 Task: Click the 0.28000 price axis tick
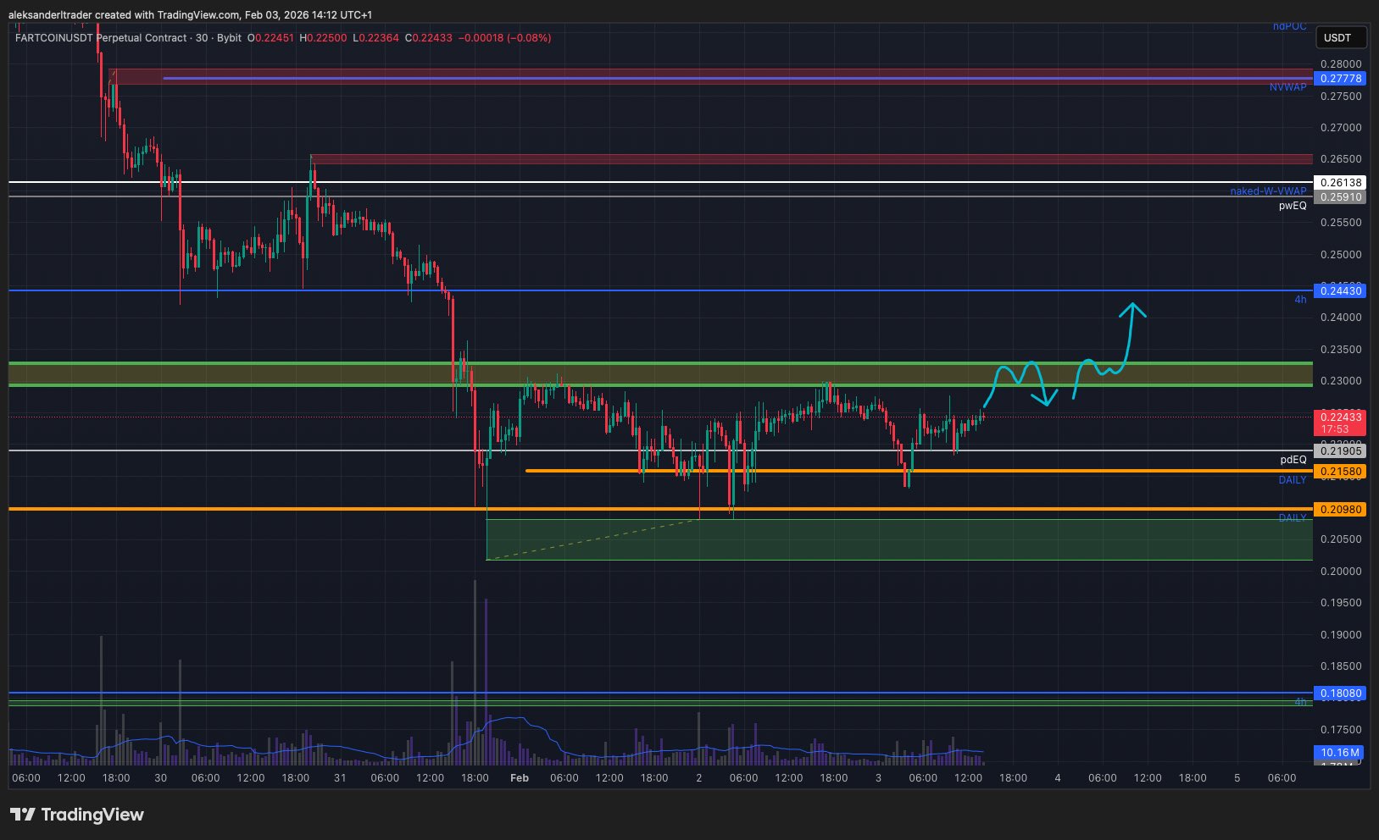(1341, 64)
